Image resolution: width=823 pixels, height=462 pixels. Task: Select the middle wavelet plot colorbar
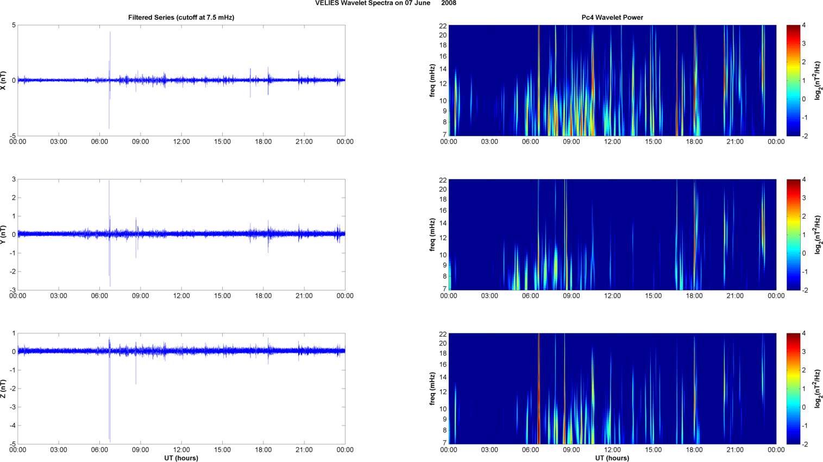793,235
